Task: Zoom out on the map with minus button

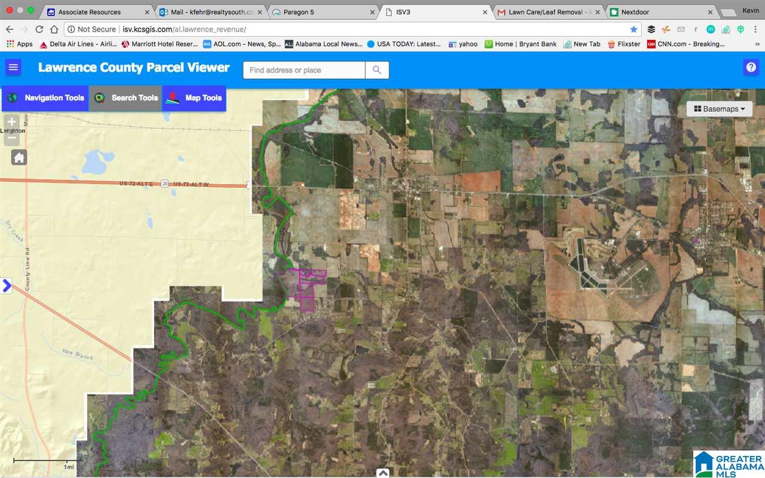Action: (x=11, y=138)
